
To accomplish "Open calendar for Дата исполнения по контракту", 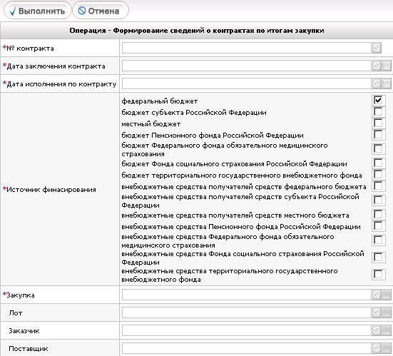I will tap(386, 83).
